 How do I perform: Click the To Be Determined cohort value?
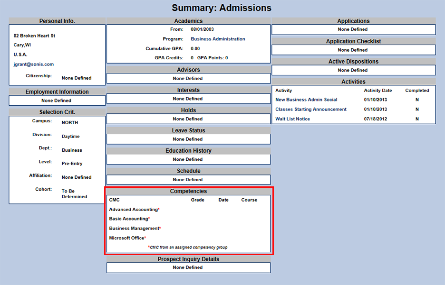point(74,194)
